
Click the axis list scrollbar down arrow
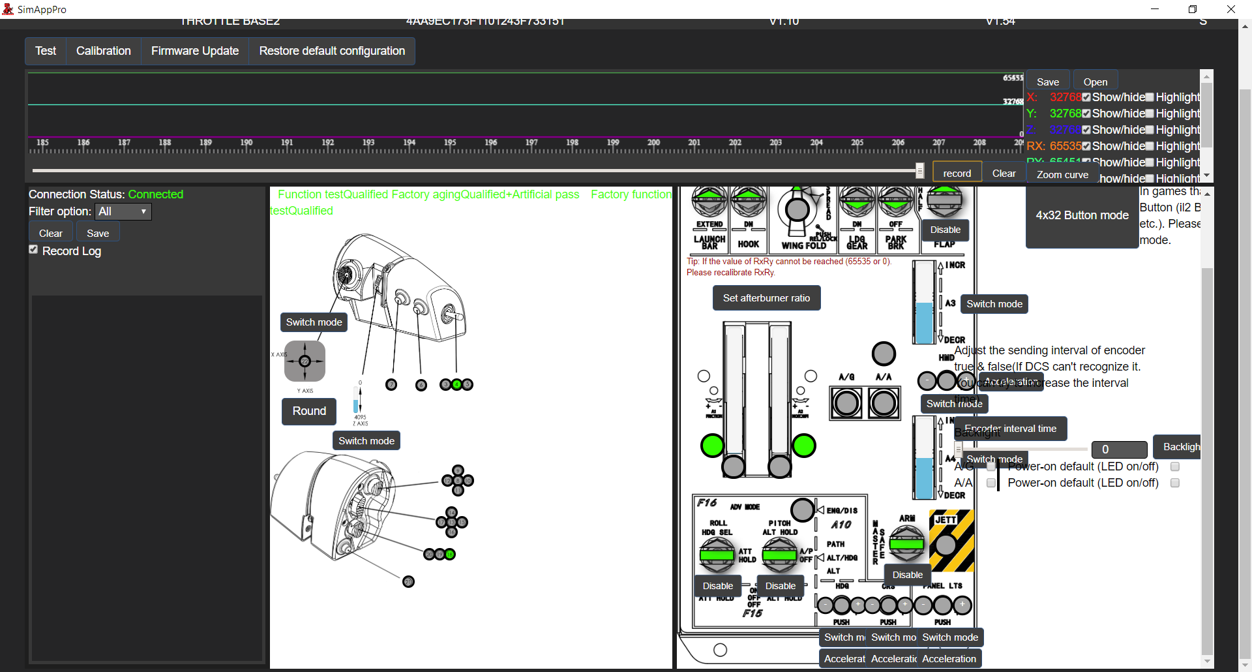point(1207,176)
